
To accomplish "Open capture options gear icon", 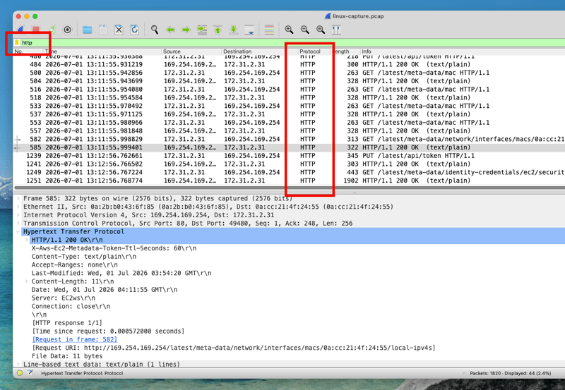I will tap(67, 30).
